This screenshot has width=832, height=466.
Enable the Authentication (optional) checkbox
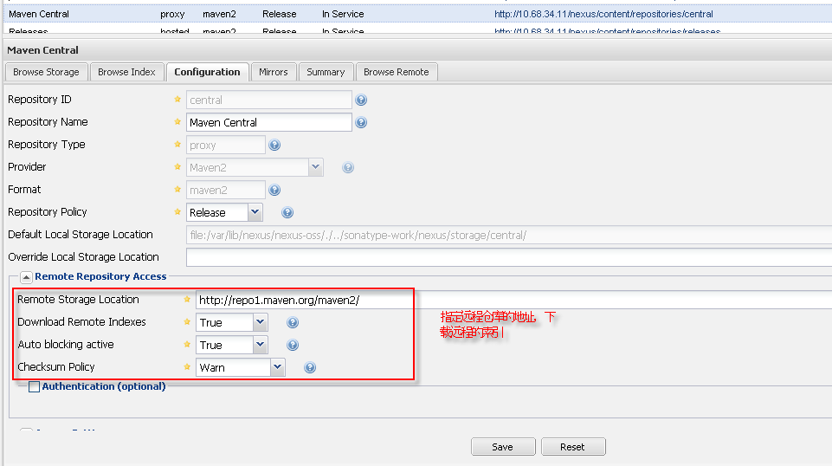coord(34,387)
